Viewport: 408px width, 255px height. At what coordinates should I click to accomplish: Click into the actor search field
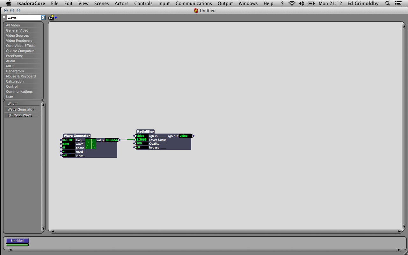click(x=24, y=18)
